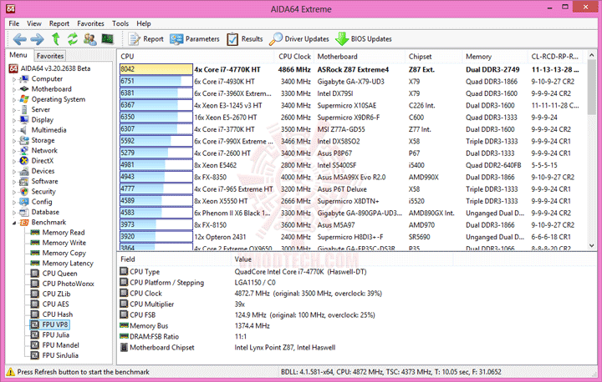This screenshot has height=382, width=602.
Task: Check for Driver Updates
Action: (299, 39)
